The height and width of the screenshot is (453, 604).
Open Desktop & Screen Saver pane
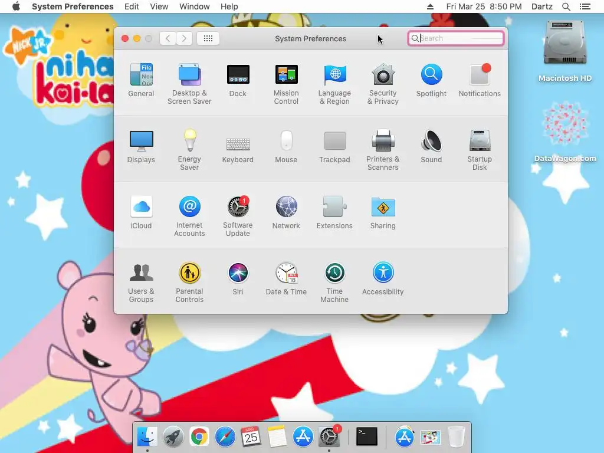coord(189,84)
